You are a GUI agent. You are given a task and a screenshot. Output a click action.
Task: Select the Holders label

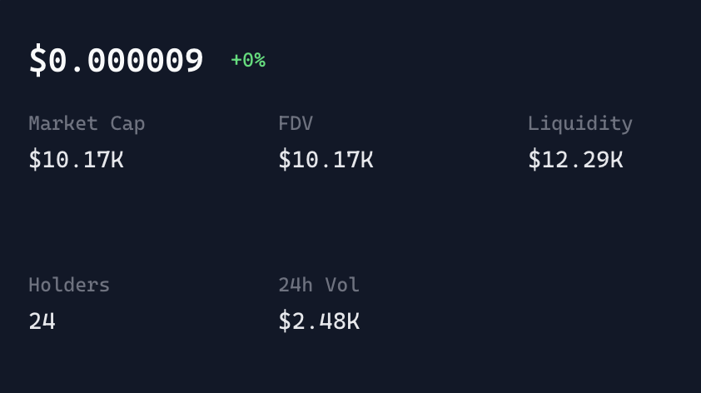[69, 285]
